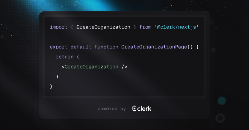Screen dimensions: 249x130
Task: Click the 'function' keyword
Action: tap(106, 47)
